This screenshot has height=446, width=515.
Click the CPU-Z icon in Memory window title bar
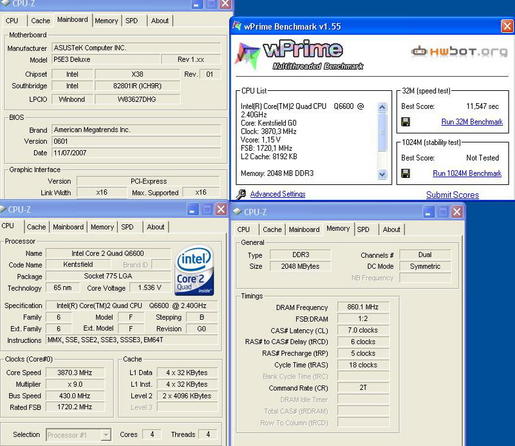pyautogui.click(x=237, y=212)
